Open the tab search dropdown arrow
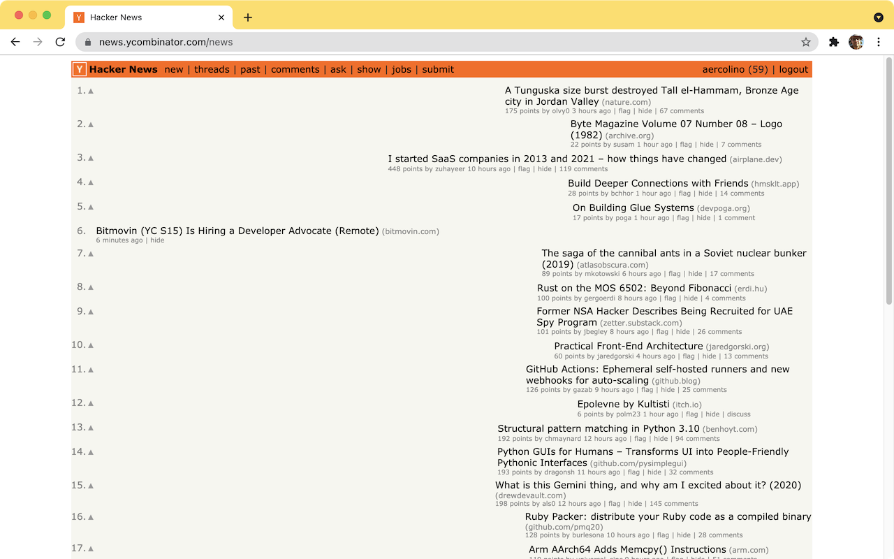The width and height of the screenshot is (894, 559). (879, 17)
